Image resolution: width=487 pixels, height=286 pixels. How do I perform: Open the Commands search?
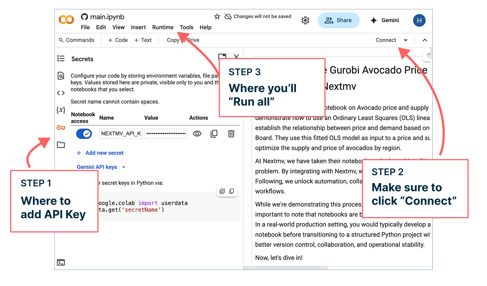tap(76, 40)
